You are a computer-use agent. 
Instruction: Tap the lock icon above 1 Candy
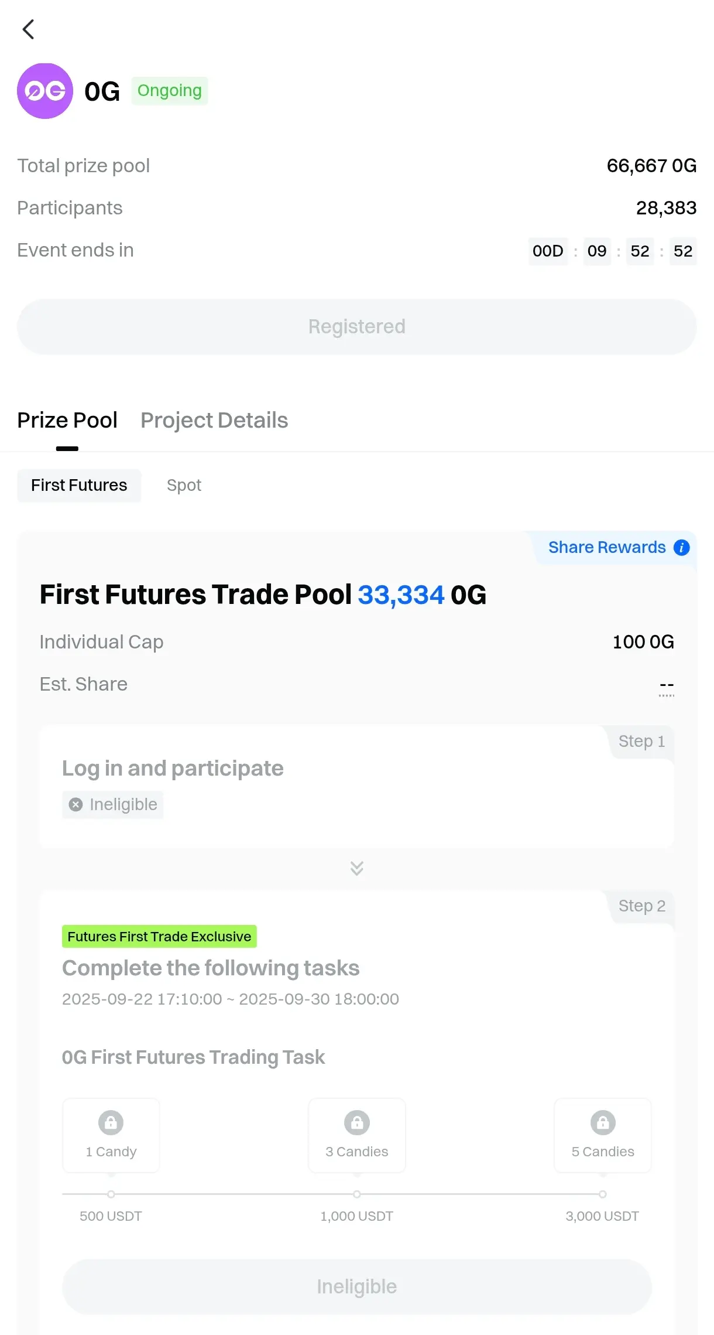[111, 1122]
